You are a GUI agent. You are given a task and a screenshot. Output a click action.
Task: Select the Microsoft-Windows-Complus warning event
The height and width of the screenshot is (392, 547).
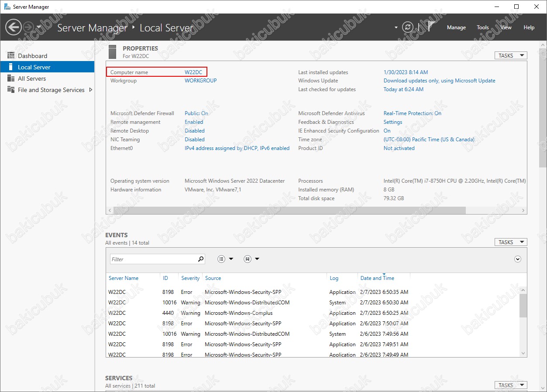(x=313, y=313)
